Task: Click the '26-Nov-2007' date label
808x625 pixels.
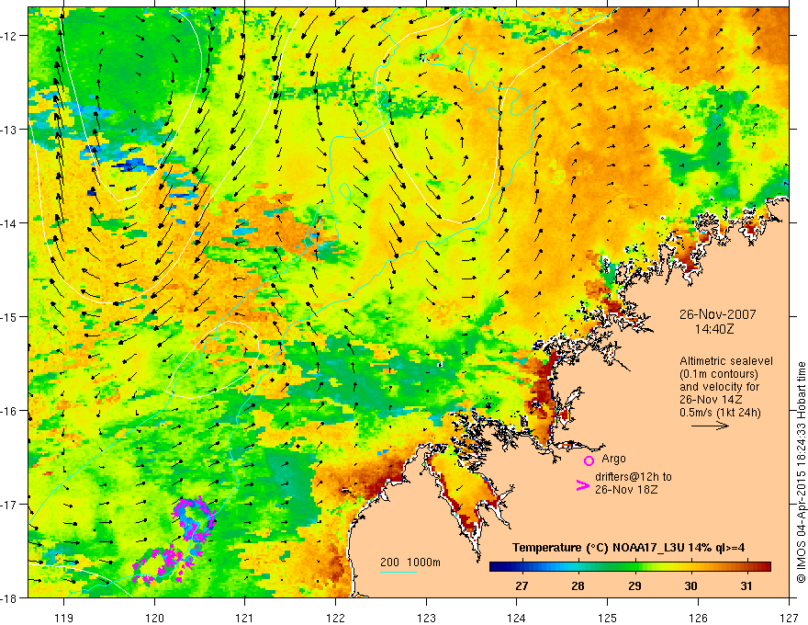Action: click(717, 314)
